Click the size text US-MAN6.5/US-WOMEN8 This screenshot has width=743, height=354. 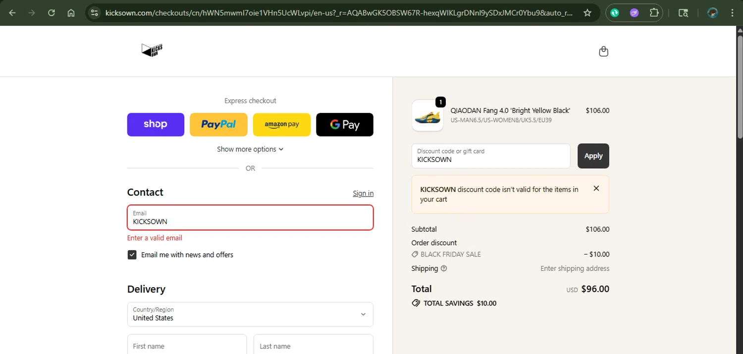click(x=501, y=120)
